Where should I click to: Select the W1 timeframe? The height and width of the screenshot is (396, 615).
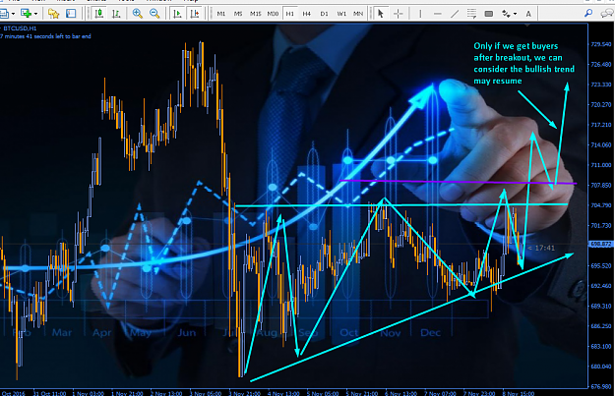(x=341, y=14)
